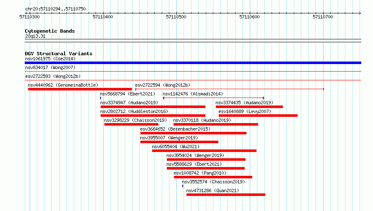373x211 pixels.
Task: Open nsv1142476 (Alsmadi2014) variant label
Action: point(193,94)
